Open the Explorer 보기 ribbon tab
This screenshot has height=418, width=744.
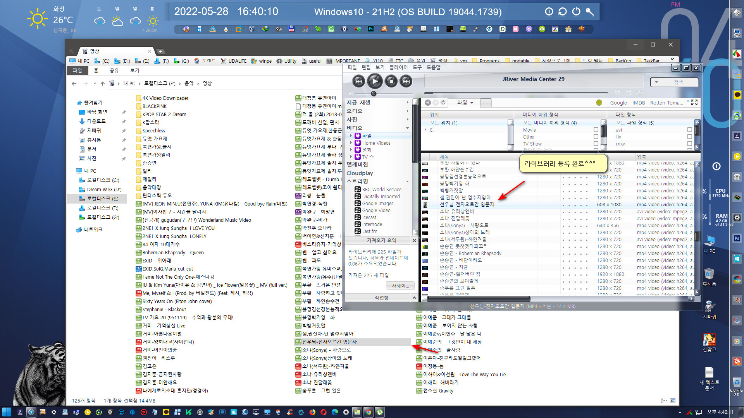(134, 70)
